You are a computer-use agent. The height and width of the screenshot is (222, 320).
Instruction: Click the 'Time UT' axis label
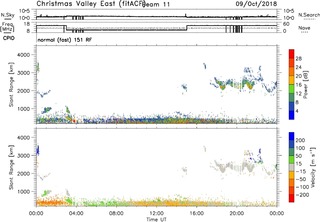(156, 220)
